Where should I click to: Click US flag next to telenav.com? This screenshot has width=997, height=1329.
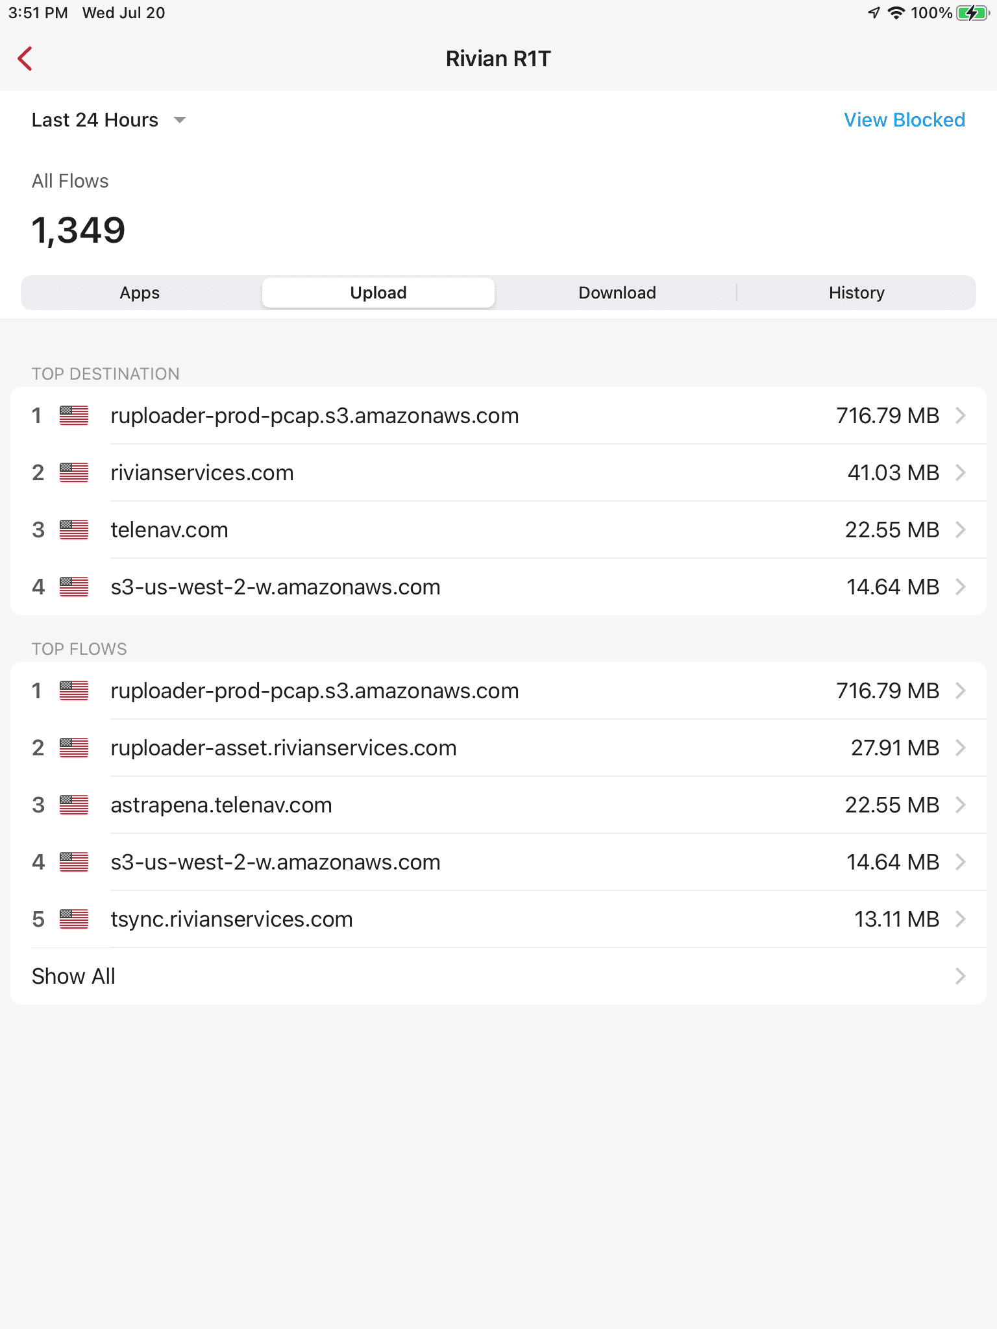pos(74,530)
